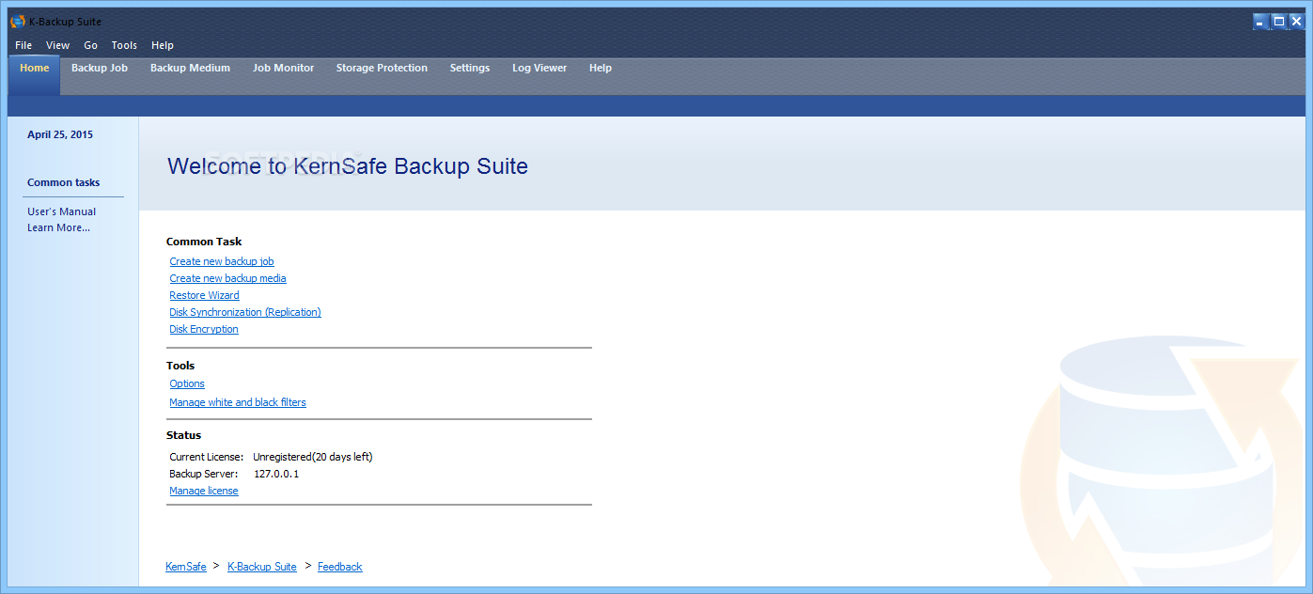Open the Log Viewer tab
The width and height of the screenshot is (1313, 594).
(x=539, y=68)
